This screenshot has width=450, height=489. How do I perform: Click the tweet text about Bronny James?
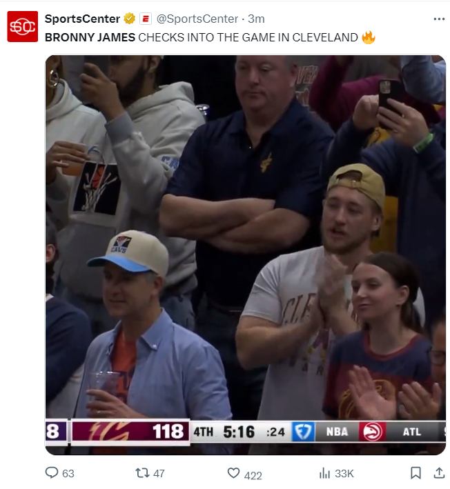[x=202, y=37]
